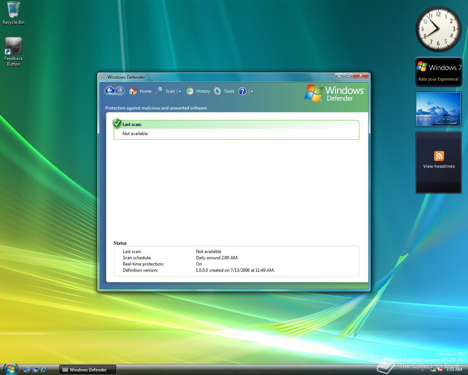Click Show Desktop quick launch icon
Screen dimensions: 468x375
click(27, 370)
